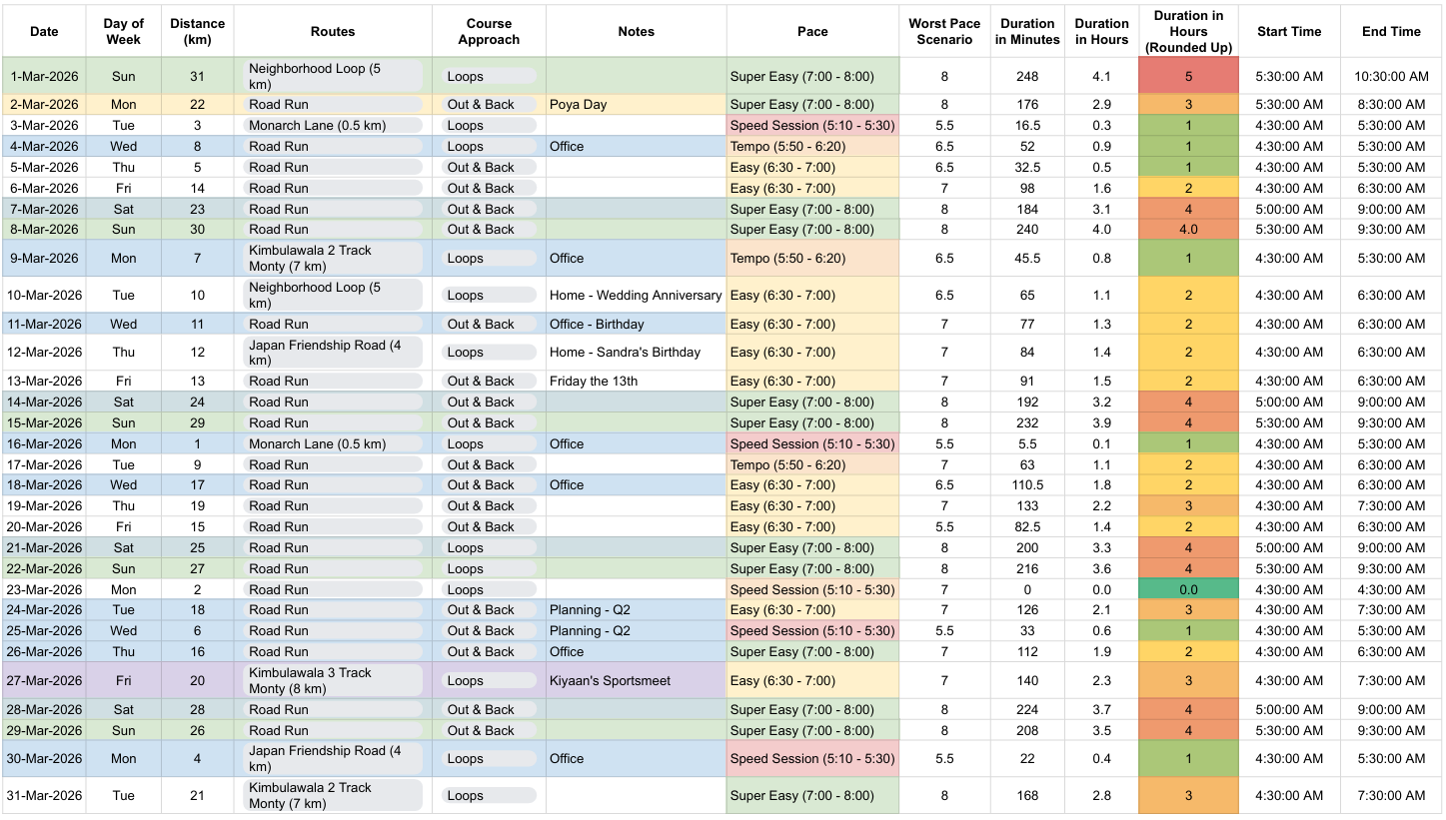Select the Worst Pace Scenario column header

(x=944, y=32)
